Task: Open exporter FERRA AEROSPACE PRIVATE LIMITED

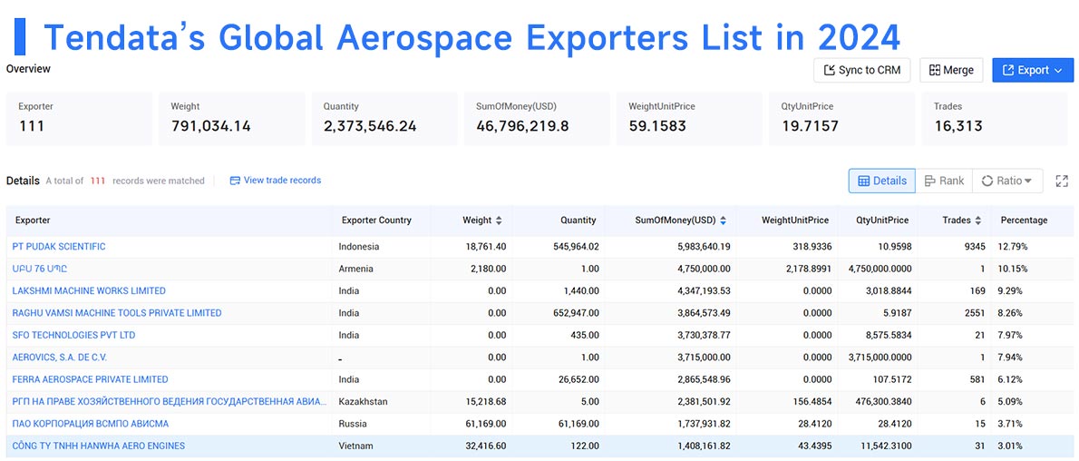Action: (x=90, y=379)
